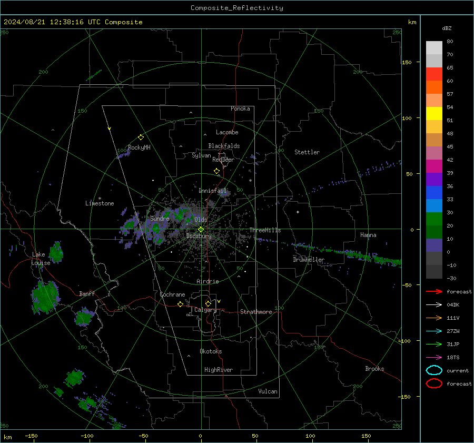
Task: Click the green echo cell west of Banff
Action: click(45, 297)
